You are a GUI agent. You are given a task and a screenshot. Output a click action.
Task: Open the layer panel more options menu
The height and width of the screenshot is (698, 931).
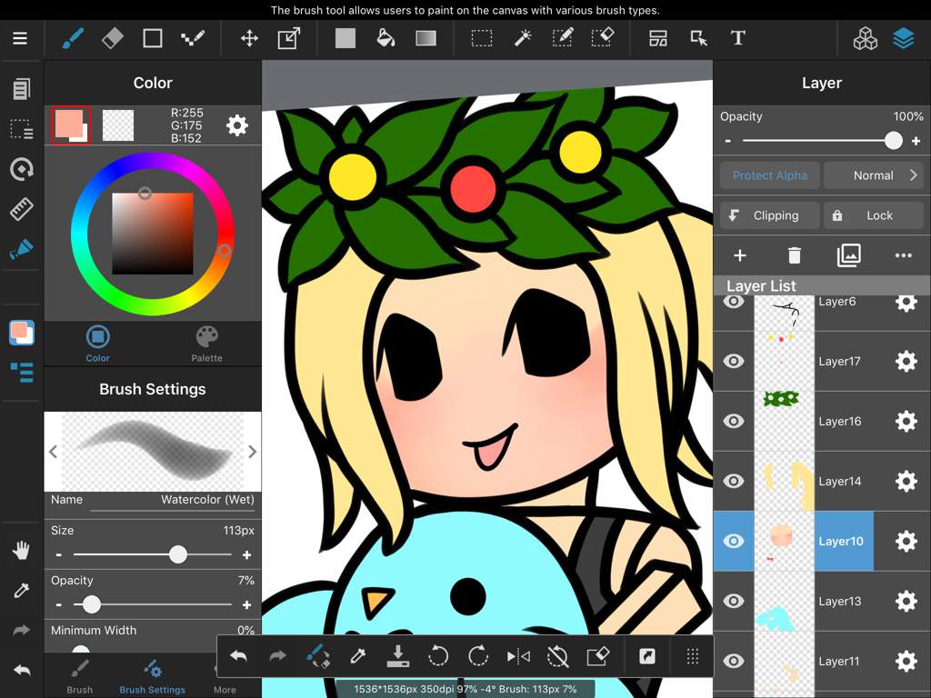[x=903, y=255]
